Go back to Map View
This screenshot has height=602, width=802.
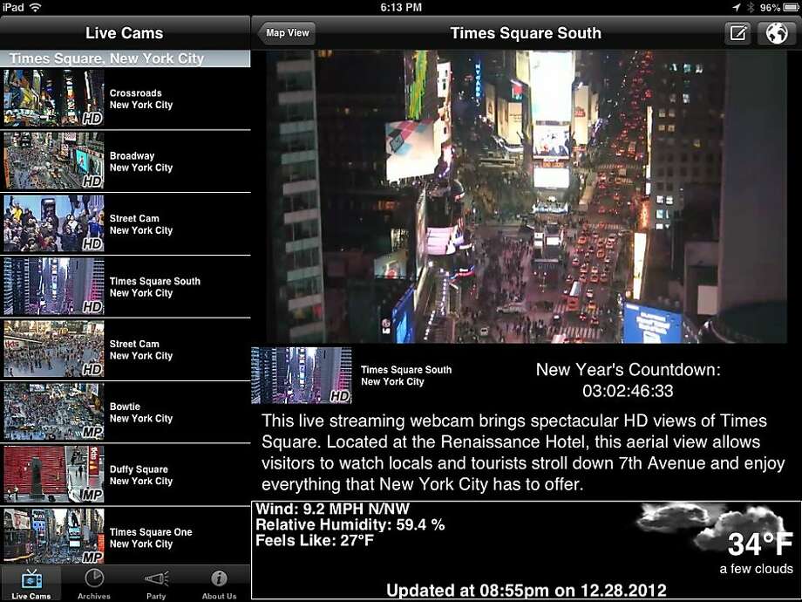click(286, 33)
